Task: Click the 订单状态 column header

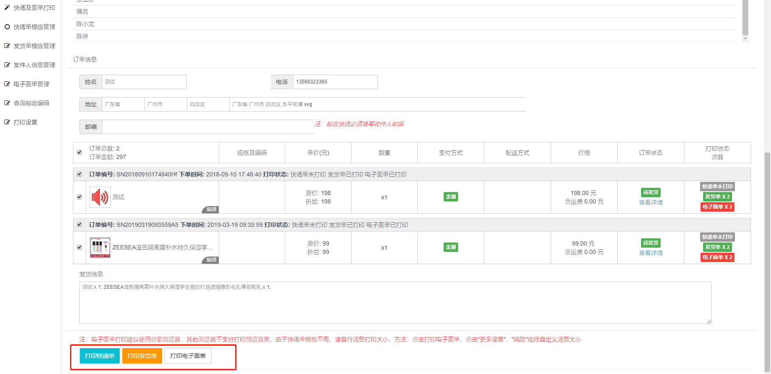Action: coord(651,153)
